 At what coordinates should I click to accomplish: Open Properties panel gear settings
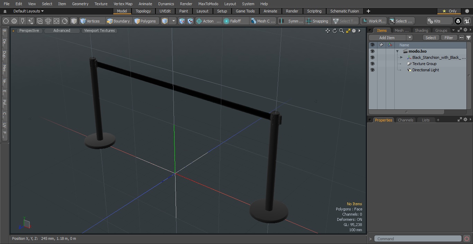pyautogui.click(x=465, y=119)
